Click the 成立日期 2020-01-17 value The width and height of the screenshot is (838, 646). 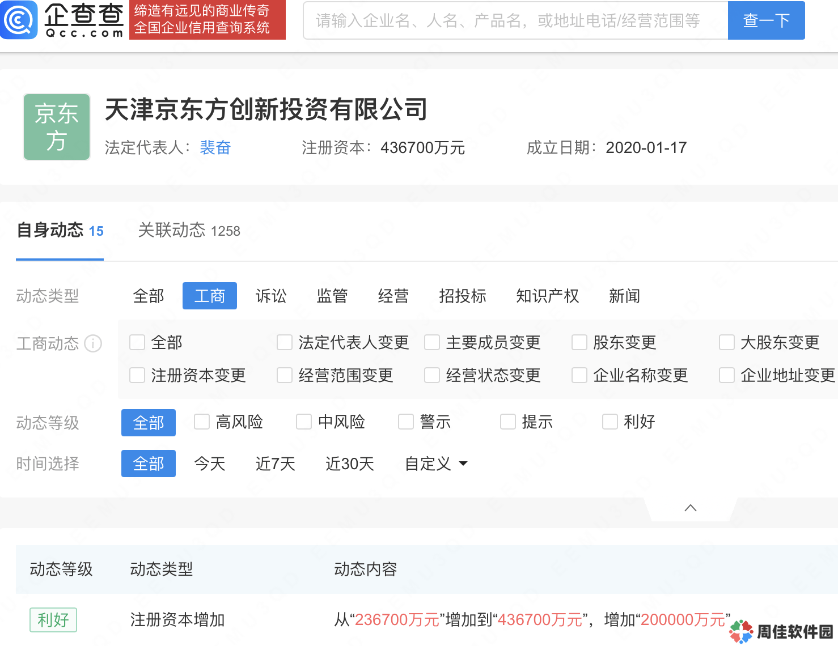click(646, 148)
